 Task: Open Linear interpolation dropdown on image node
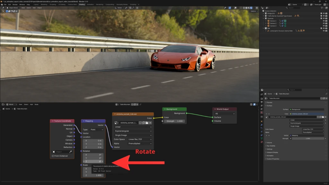[133, 127]
